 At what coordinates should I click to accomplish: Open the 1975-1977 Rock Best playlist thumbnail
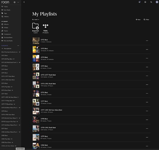[36, 76]
